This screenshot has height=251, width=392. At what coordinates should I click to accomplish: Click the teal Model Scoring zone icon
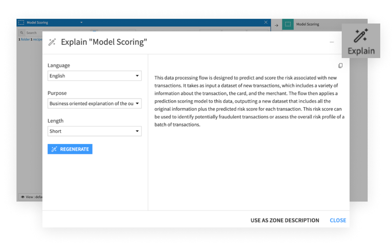[288, 24]
